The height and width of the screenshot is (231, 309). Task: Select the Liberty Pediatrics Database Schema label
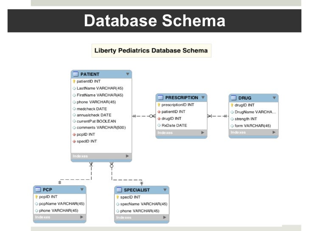pos(151,50)
